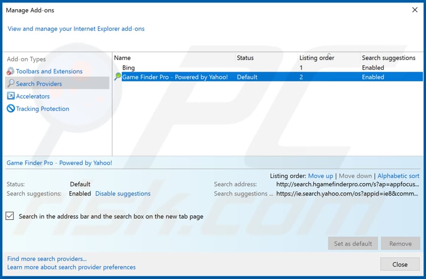Click the Game Finder Pro green search icon
Screen dimensions: 426x279
(x=118, y=76)
